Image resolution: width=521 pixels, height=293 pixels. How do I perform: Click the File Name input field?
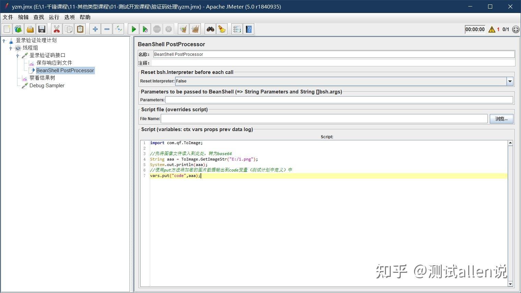[x=324, y=119]
